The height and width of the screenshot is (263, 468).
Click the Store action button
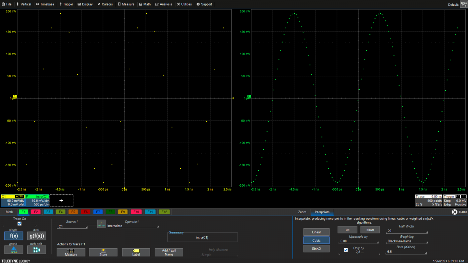tap(103, 252)
